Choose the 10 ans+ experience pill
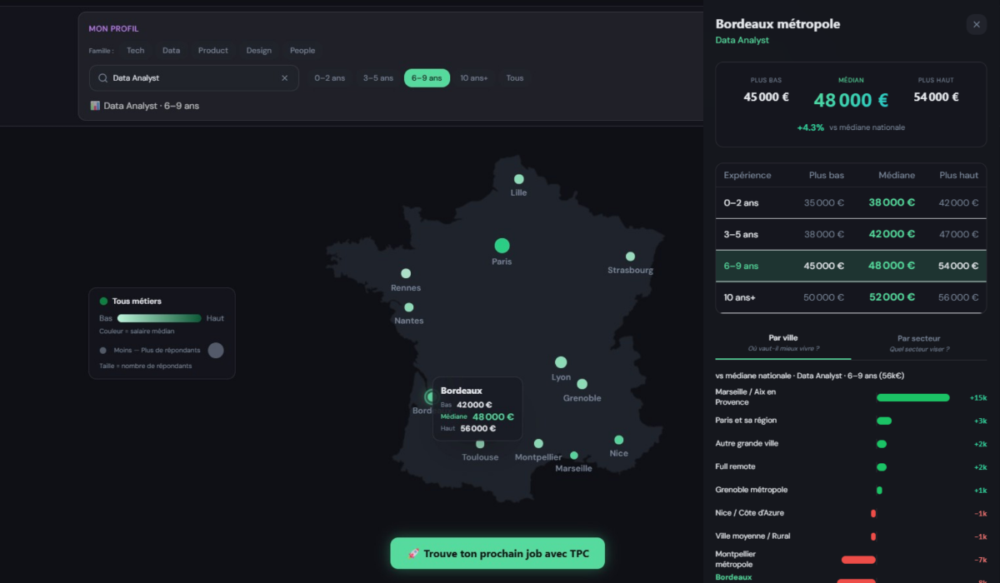Viewport: 1000px width, 583px height. pyautogui.click(x=474, y=78)
